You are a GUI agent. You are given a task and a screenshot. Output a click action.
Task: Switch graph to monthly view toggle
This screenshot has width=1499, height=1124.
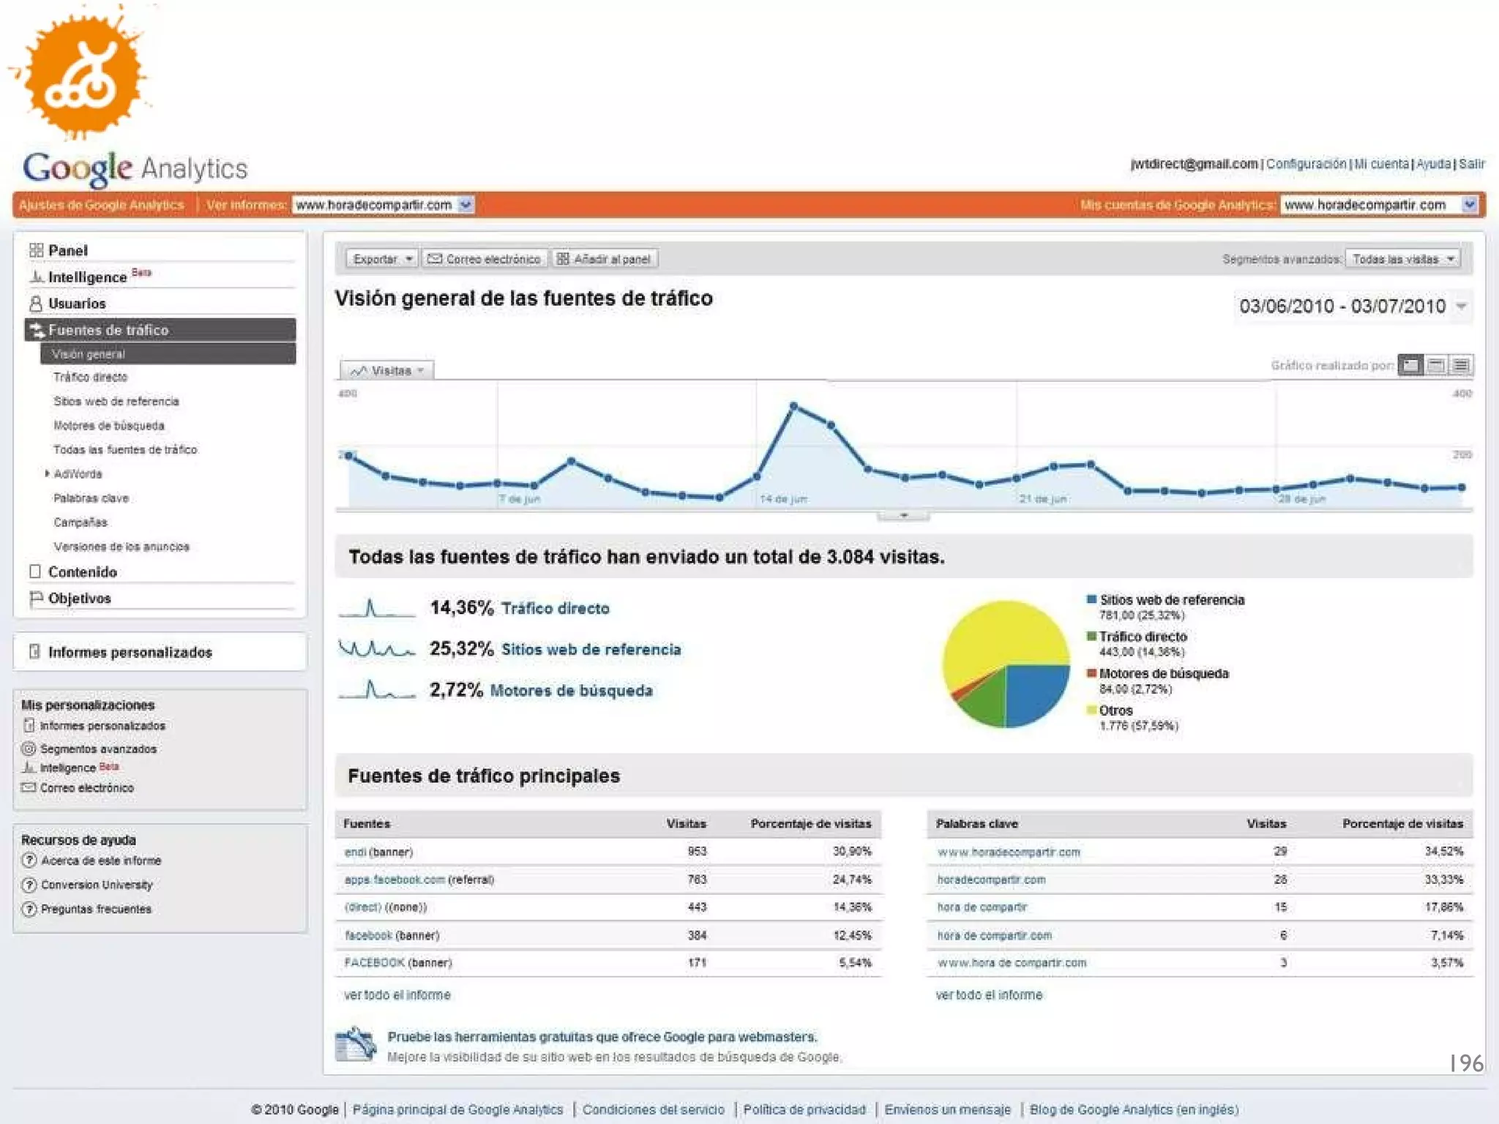1461,365
